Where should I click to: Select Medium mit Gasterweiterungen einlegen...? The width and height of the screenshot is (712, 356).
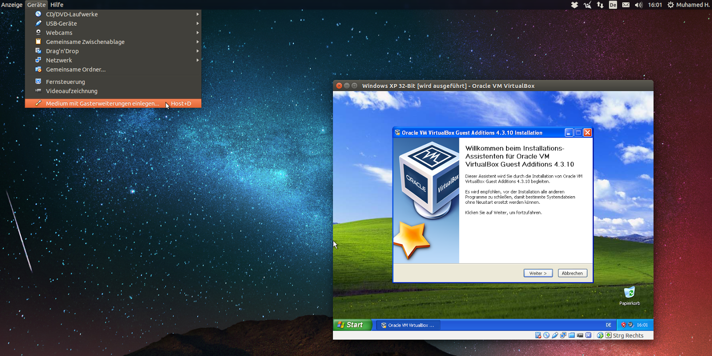click(113, 103)
